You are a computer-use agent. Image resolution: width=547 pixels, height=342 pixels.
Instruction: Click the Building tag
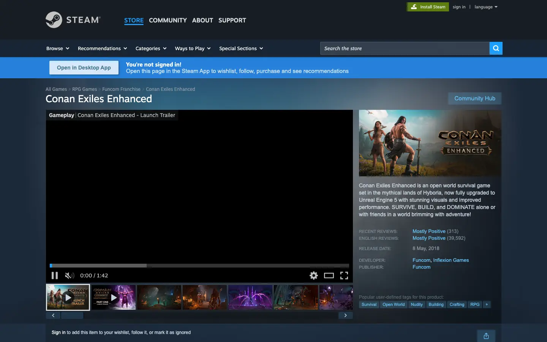(436, 304)
